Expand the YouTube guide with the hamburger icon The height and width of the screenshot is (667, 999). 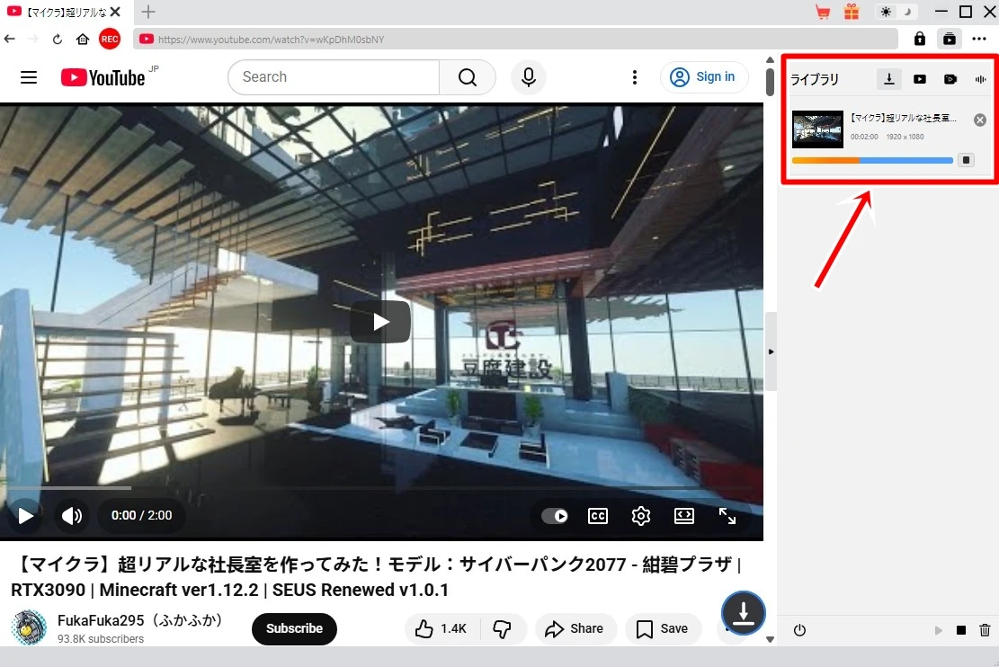click(29, 77)
